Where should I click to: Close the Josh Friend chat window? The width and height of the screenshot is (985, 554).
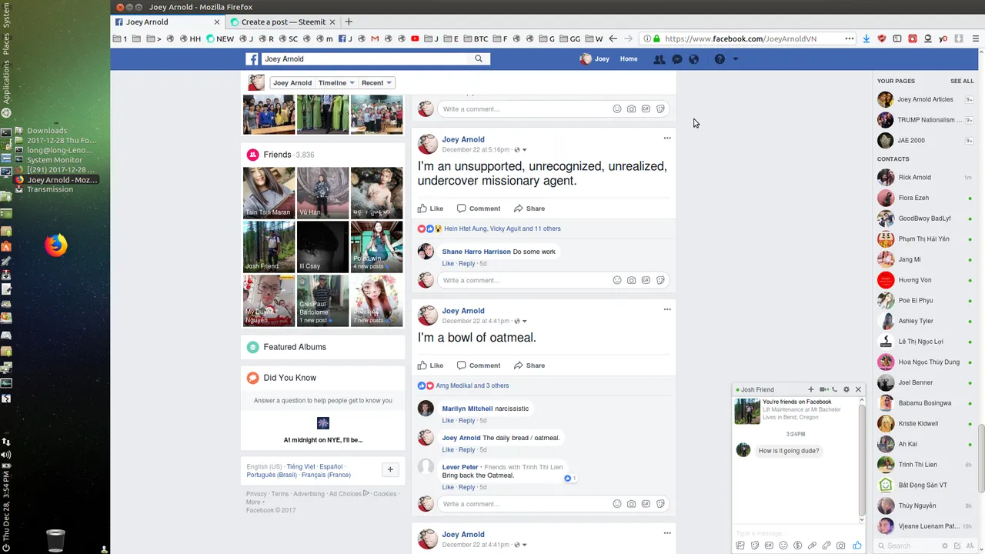point(858,389)
